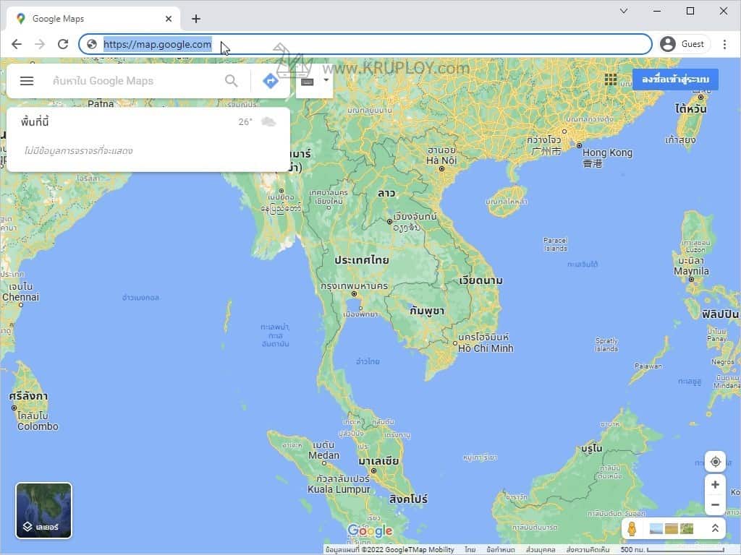This screenshot has width=741, height=555.
Task: Go back with browser back arrow
Action: [17, 44]
